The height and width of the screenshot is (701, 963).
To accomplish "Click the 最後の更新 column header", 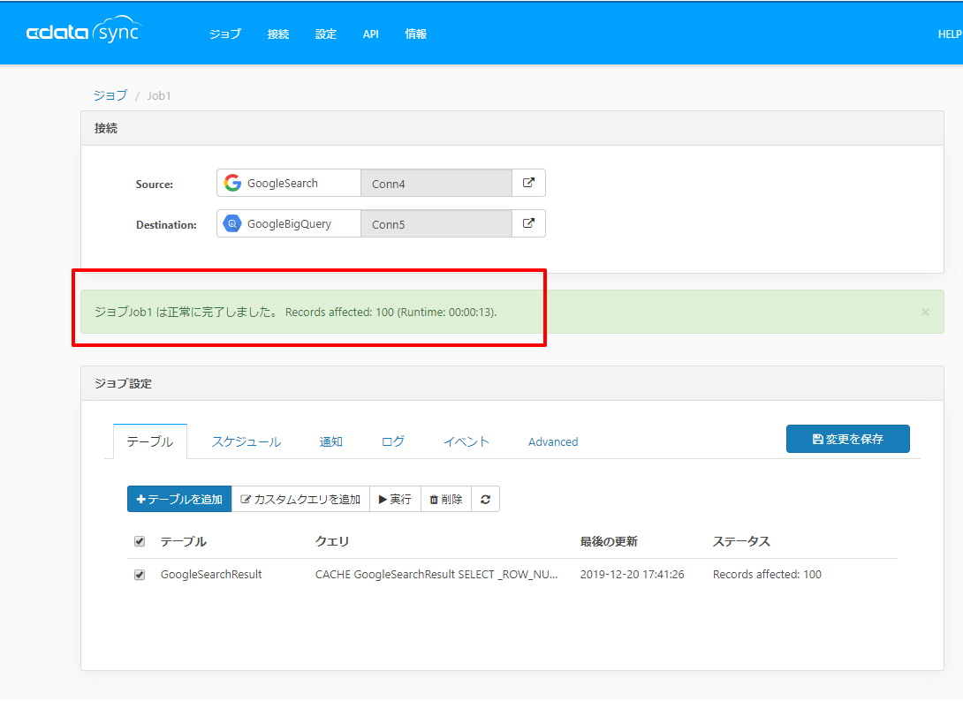I will tap(609, 541).
